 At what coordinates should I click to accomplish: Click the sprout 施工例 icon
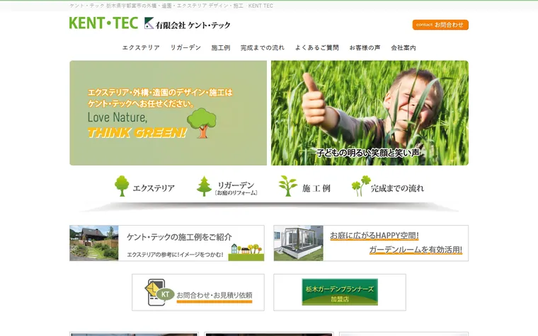click(287, 186)
